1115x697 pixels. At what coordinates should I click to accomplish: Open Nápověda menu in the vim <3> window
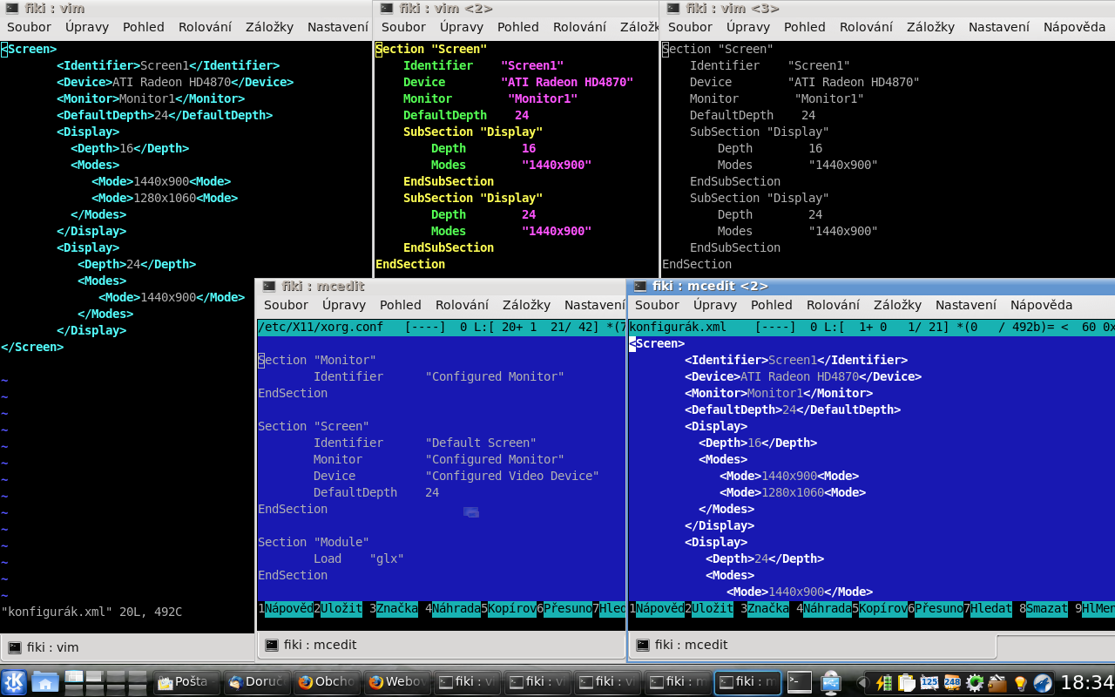pos(1074,27)
